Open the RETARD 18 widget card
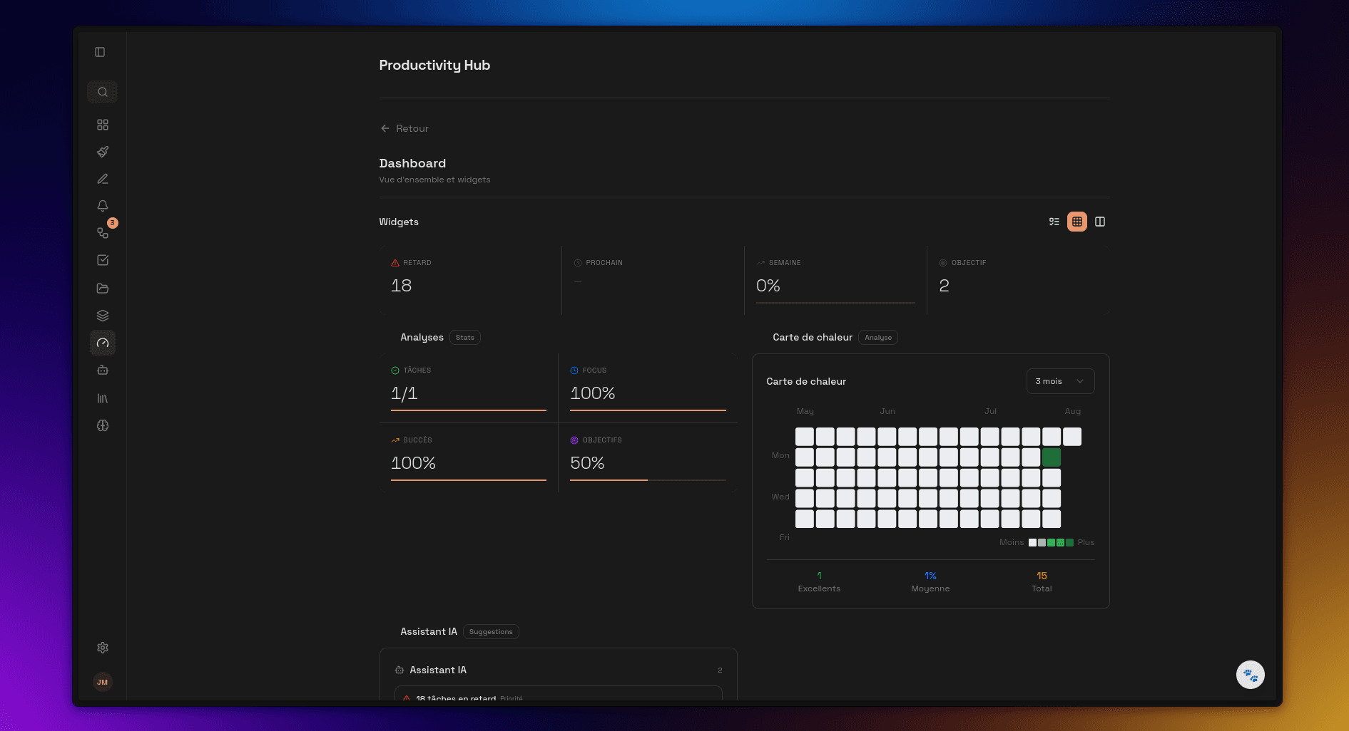The width and height of the screenshot is (1349, 731). coord(471,281)
